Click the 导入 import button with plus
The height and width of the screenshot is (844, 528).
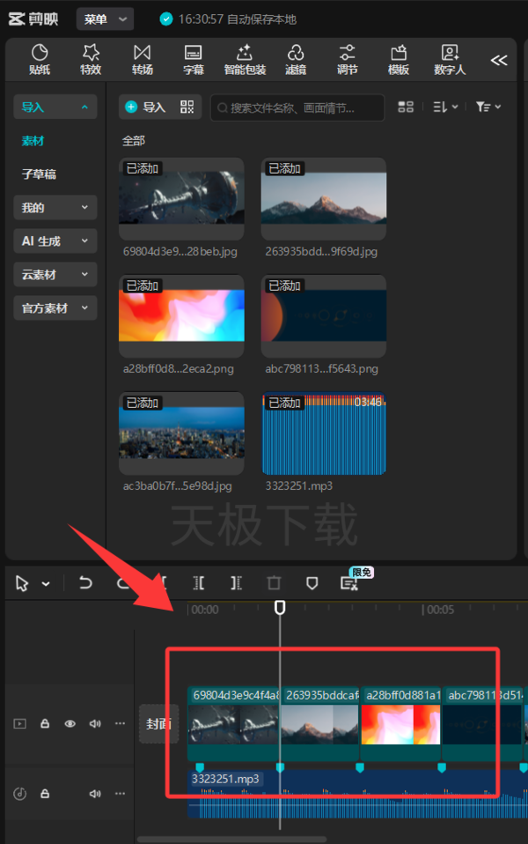click(x=145, y=107)
